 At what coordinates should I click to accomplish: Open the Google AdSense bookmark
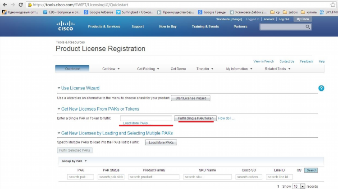(99, 12)
